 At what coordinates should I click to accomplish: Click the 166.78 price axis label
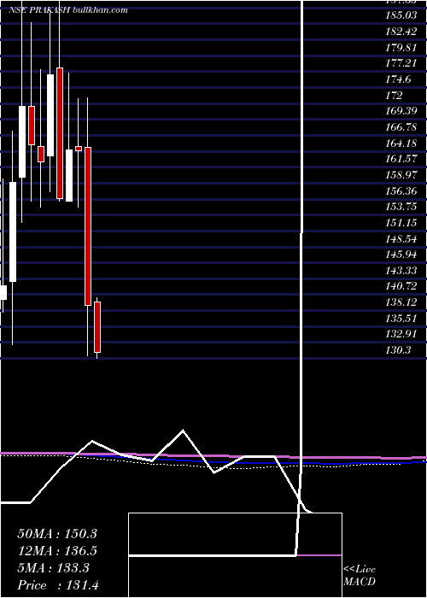[x=401, y=127]
